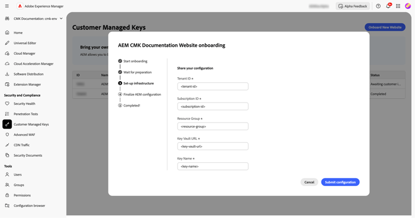
Task: Focus the Subscription ID input field
Action: (x=212, y=107)
